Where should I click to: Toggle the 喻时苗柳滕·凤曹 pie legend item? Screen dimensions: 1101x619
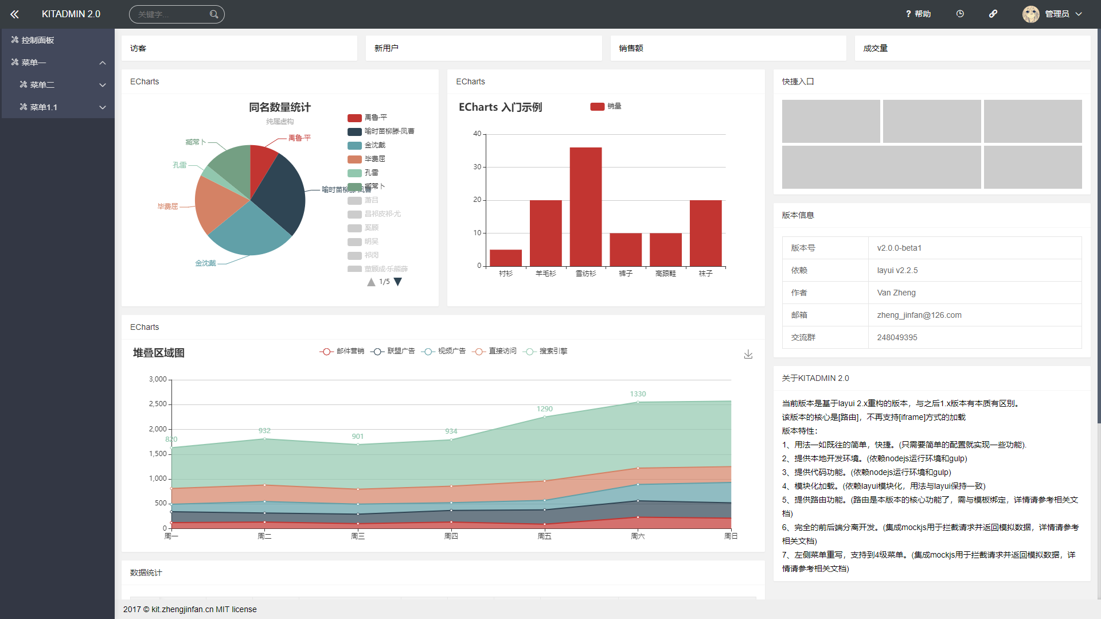click(381, 131)
